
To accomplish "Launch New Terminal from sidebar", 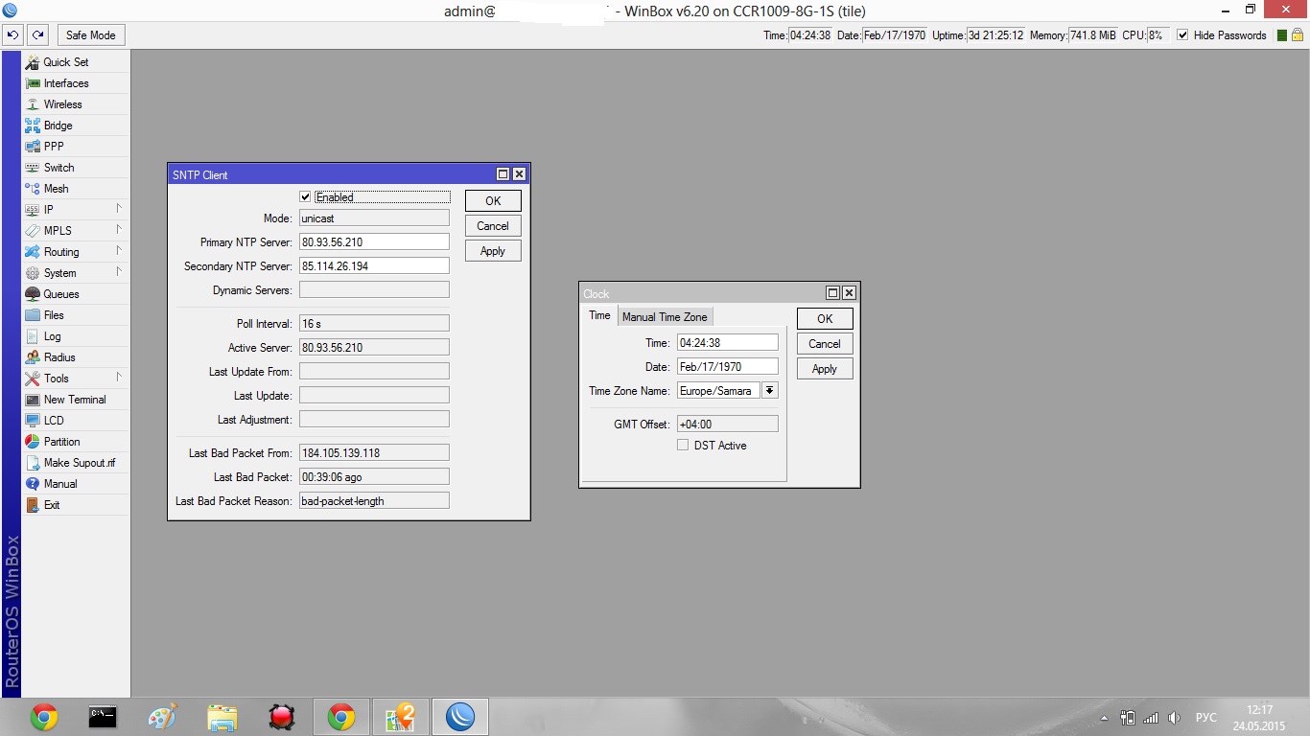I will pyautogui.click(x=74, y=400).
